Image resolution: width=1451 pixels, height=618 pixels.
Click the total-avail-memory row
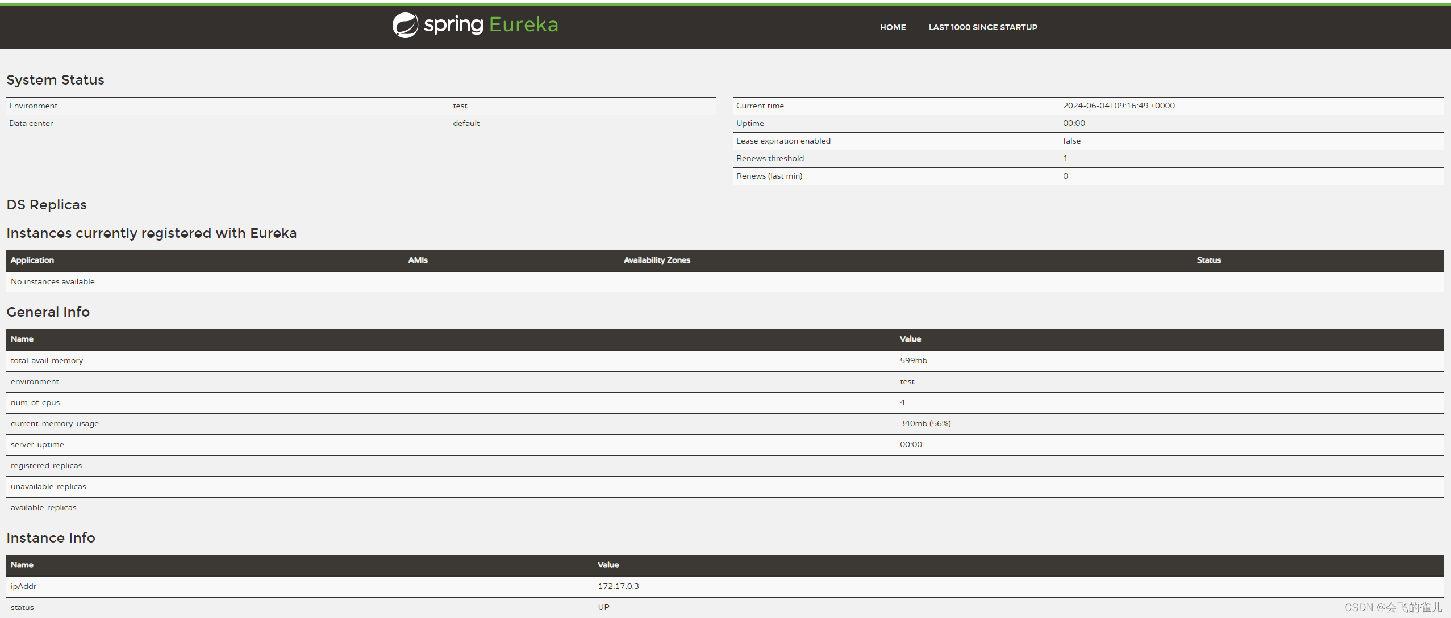point(47,361)
